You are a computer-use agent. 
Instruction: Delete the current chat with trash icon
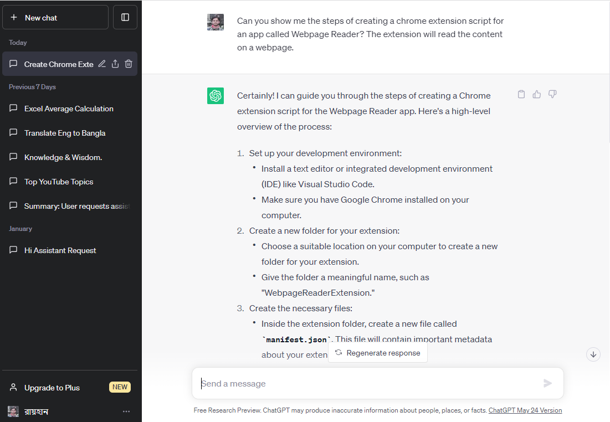129,64
